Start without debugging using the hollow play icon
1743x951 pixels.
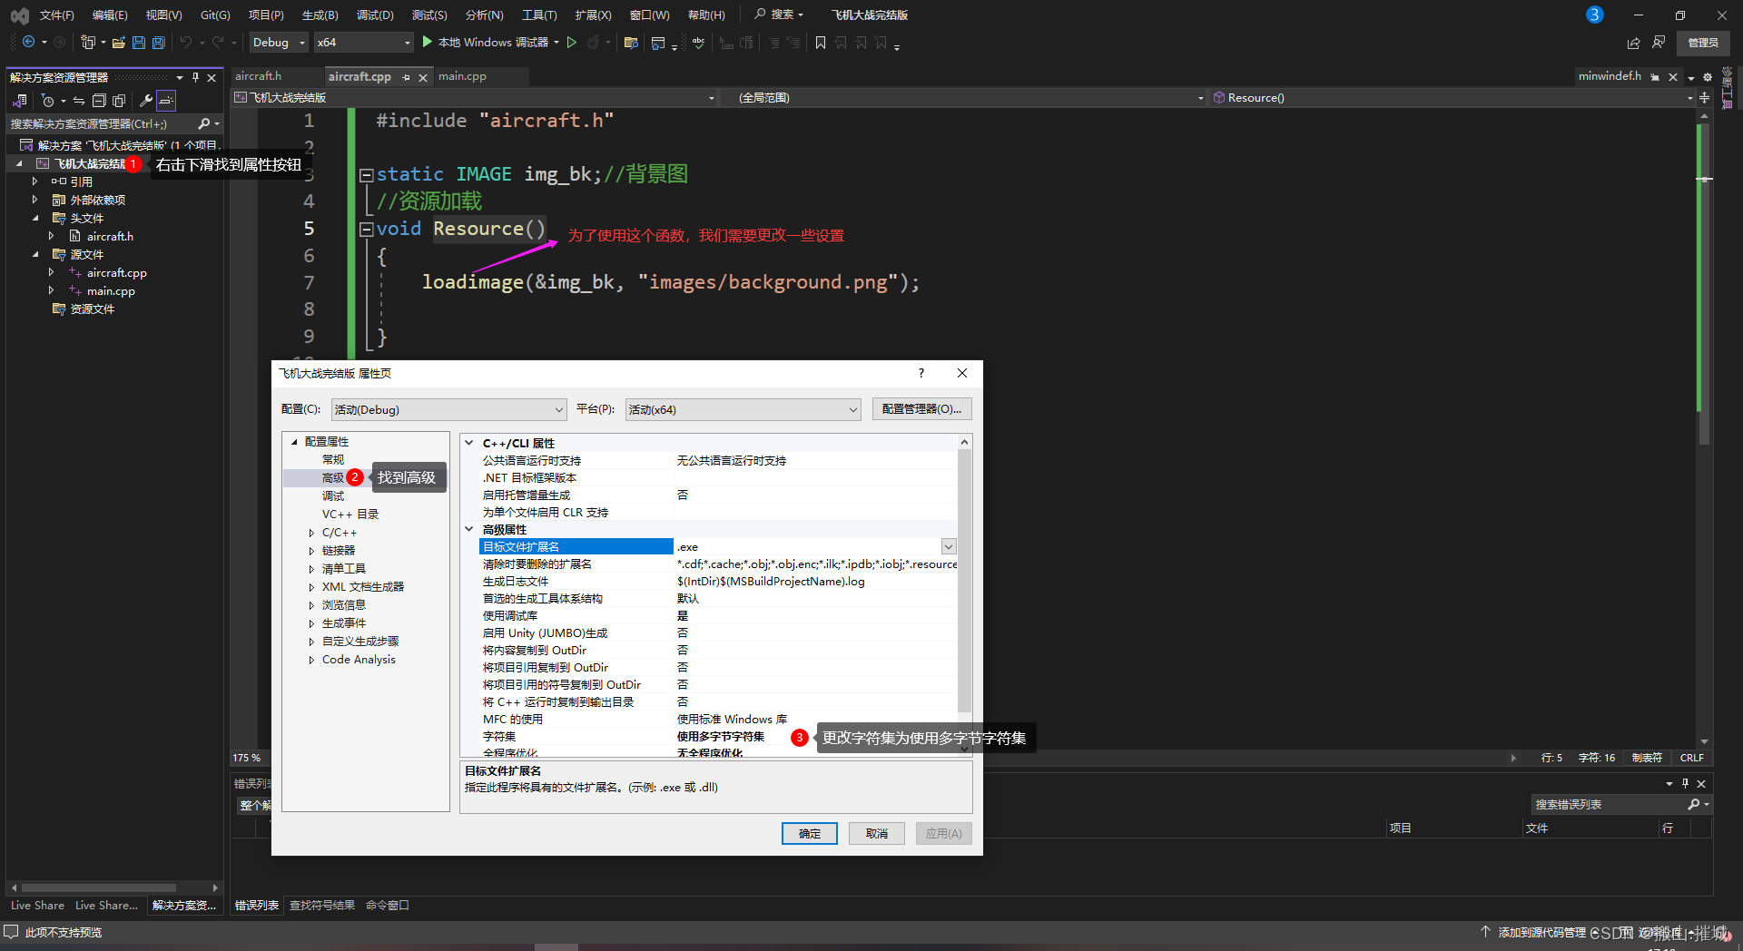point(572,43)
